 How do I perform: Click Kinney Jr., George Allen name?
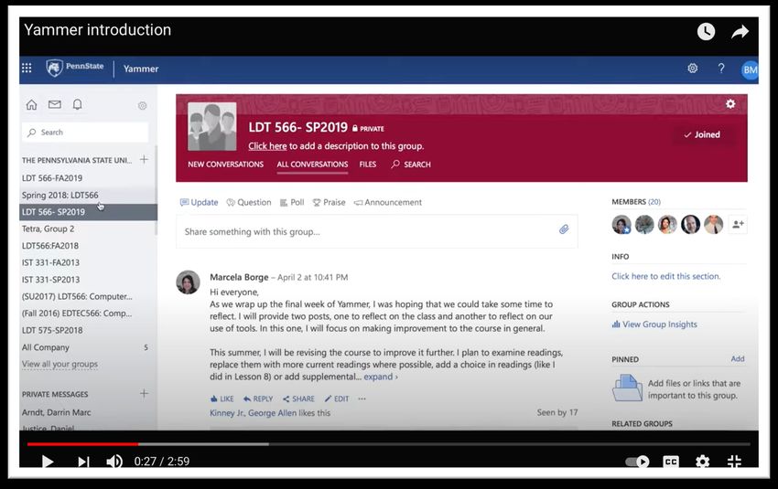pyautogui.click(x=253, y=413)
